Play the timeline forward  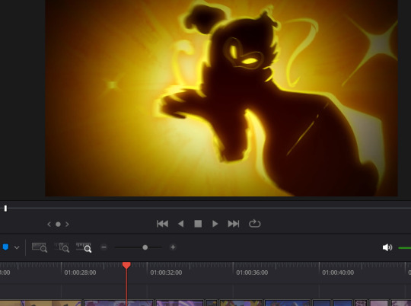pyautogui.click(x=215, y=224)
